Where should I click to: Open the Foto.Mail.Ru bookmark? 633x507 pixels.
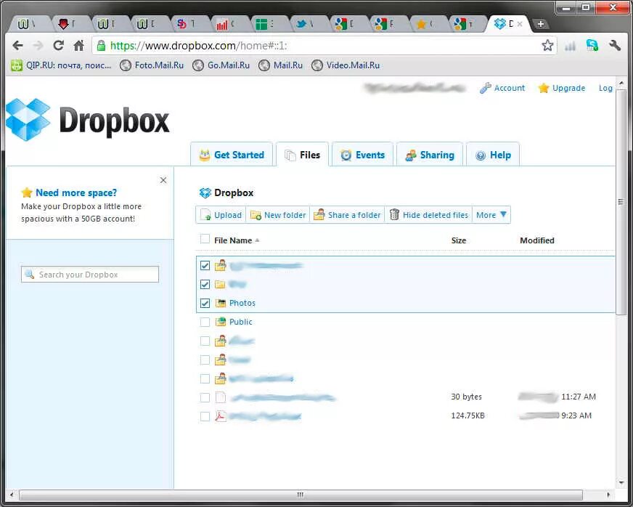(x=152, y=65)
